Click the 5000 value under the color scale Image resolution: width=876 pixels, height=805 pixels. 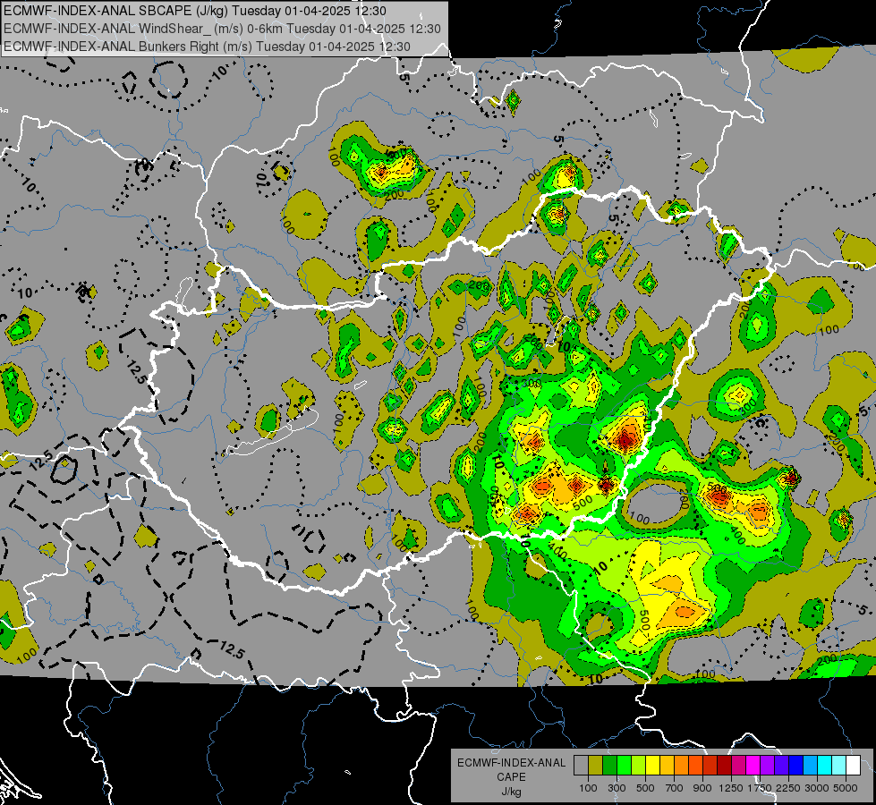(x=846, y=788)
